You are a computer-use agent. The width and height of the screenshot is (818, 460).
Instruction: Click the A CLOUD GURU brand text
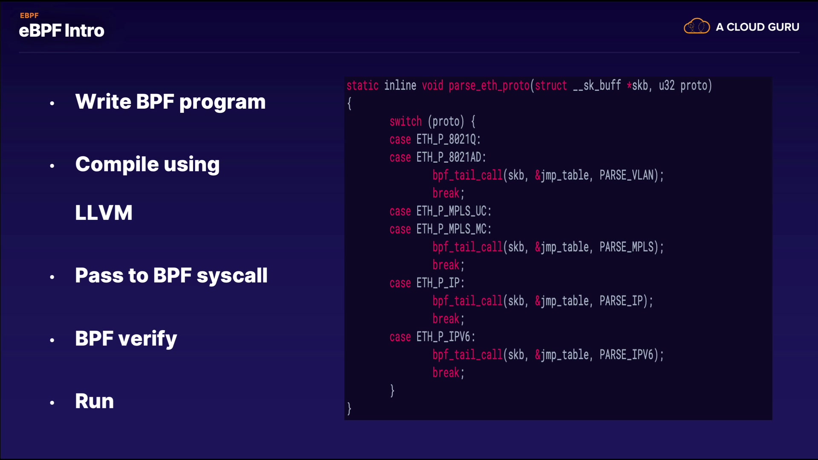point(757,27)
